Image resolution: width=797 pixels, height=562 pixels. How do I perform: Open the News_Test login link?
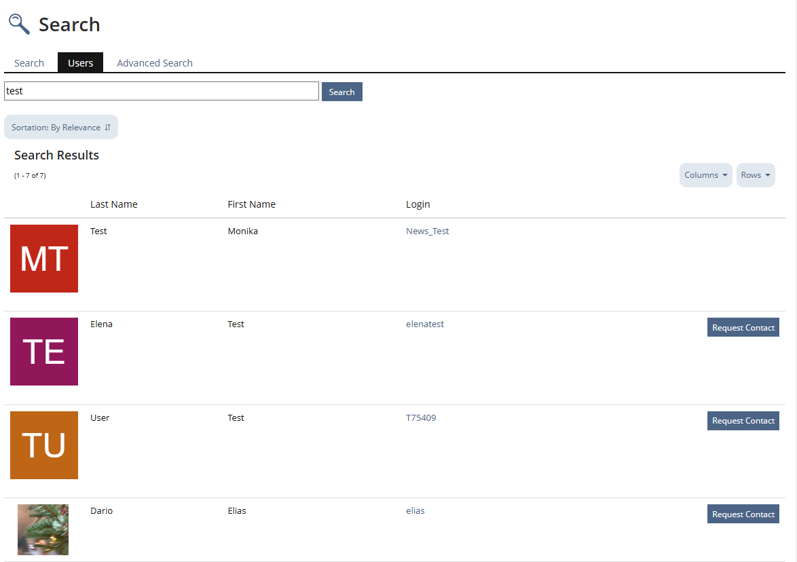(x=428, y=231)
